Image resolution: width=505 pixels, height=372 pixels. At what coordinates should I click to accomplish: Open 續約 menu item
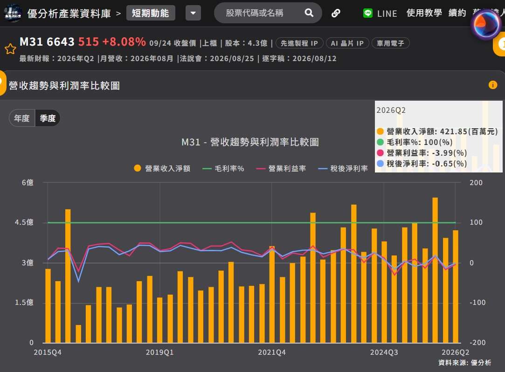click(457, 13)
